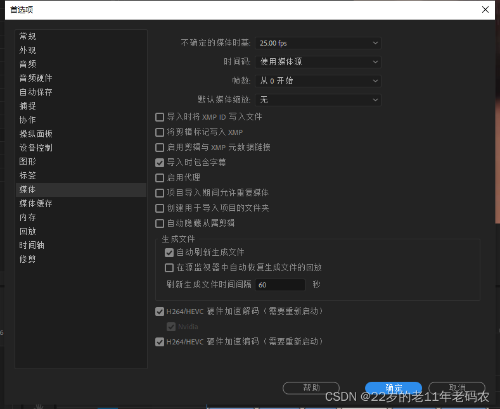500x409 pixels.
Task: Uncheck 自动刷新生成文件 checkbox
Action: pyautogui.click(x=169, y=253)
